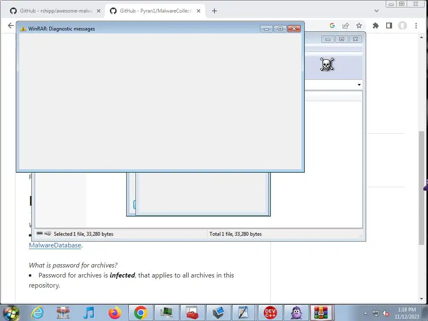
Task: Launch Internet Explorer from the taskbar
Action: point(37,313)
